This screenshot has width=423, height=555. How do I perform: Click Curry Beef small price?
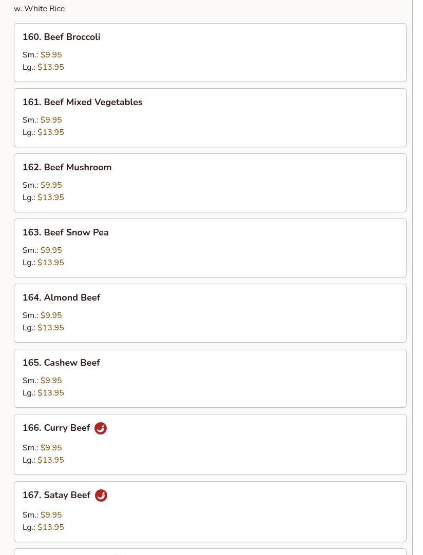click(51, 448)
